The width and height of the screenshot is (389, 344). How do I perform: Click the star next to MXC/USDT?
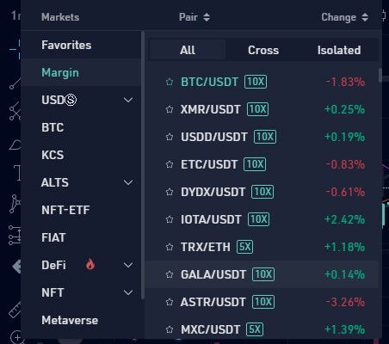tap(170, 329)
